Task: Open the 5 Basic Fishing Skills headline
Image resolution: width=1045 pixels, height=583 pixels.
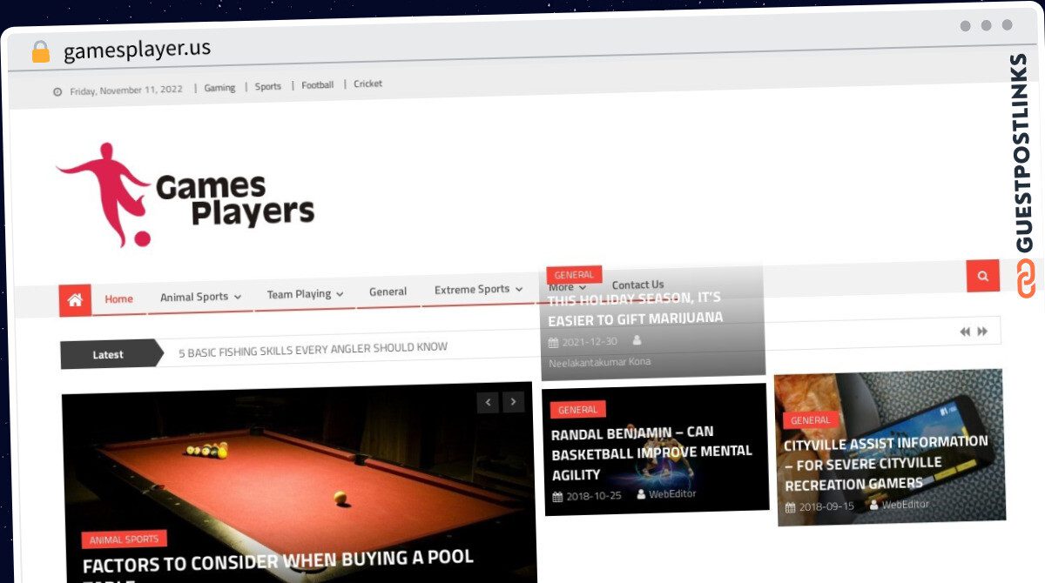Action: tap(313, 348)
